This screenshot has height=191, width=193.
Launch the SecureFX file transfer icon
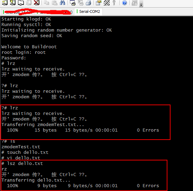tap(135, 3)
